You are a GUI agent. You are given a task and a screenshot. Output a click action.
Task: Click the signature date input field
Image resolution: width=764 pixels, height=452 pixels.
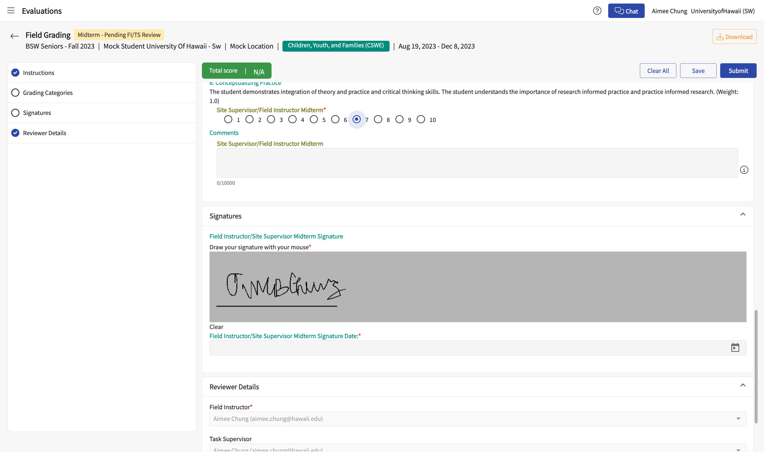478,348
